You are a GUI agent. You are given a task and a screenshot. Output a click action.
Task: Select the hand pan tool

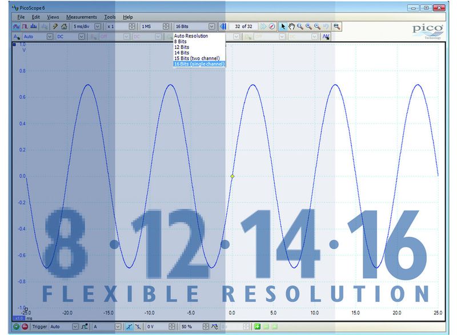point(291,26)
